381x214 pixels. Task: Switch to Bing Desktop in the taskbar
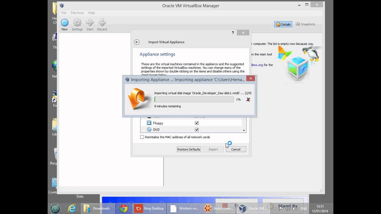point(149,208)
